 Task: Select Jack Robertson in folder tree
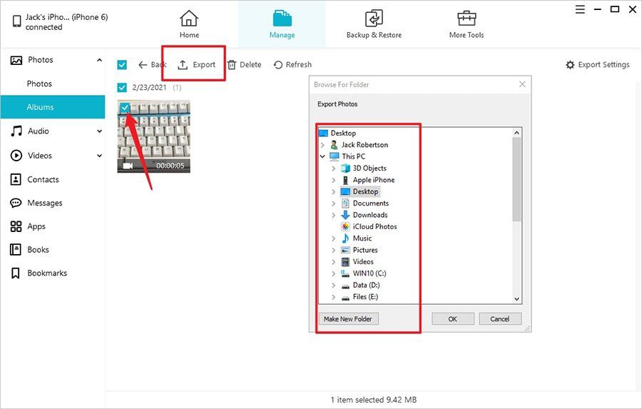pos(365,145)
